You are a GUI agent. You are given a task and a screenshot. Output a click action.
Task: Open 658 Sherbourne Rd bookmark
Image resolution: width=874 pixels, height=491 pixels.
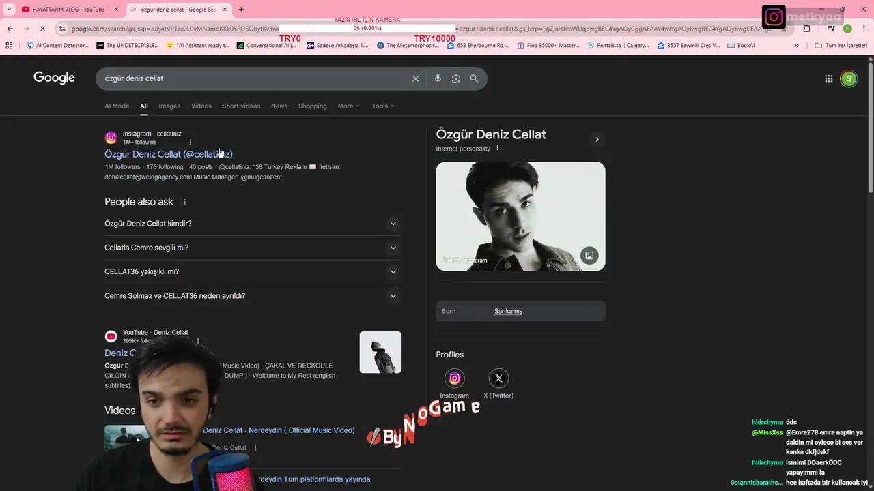point(478,46)
